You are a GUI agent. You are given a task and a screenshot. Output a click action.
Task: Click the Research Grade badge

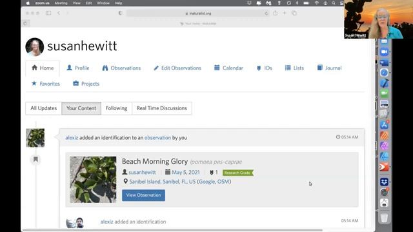(x=238, y=173)
